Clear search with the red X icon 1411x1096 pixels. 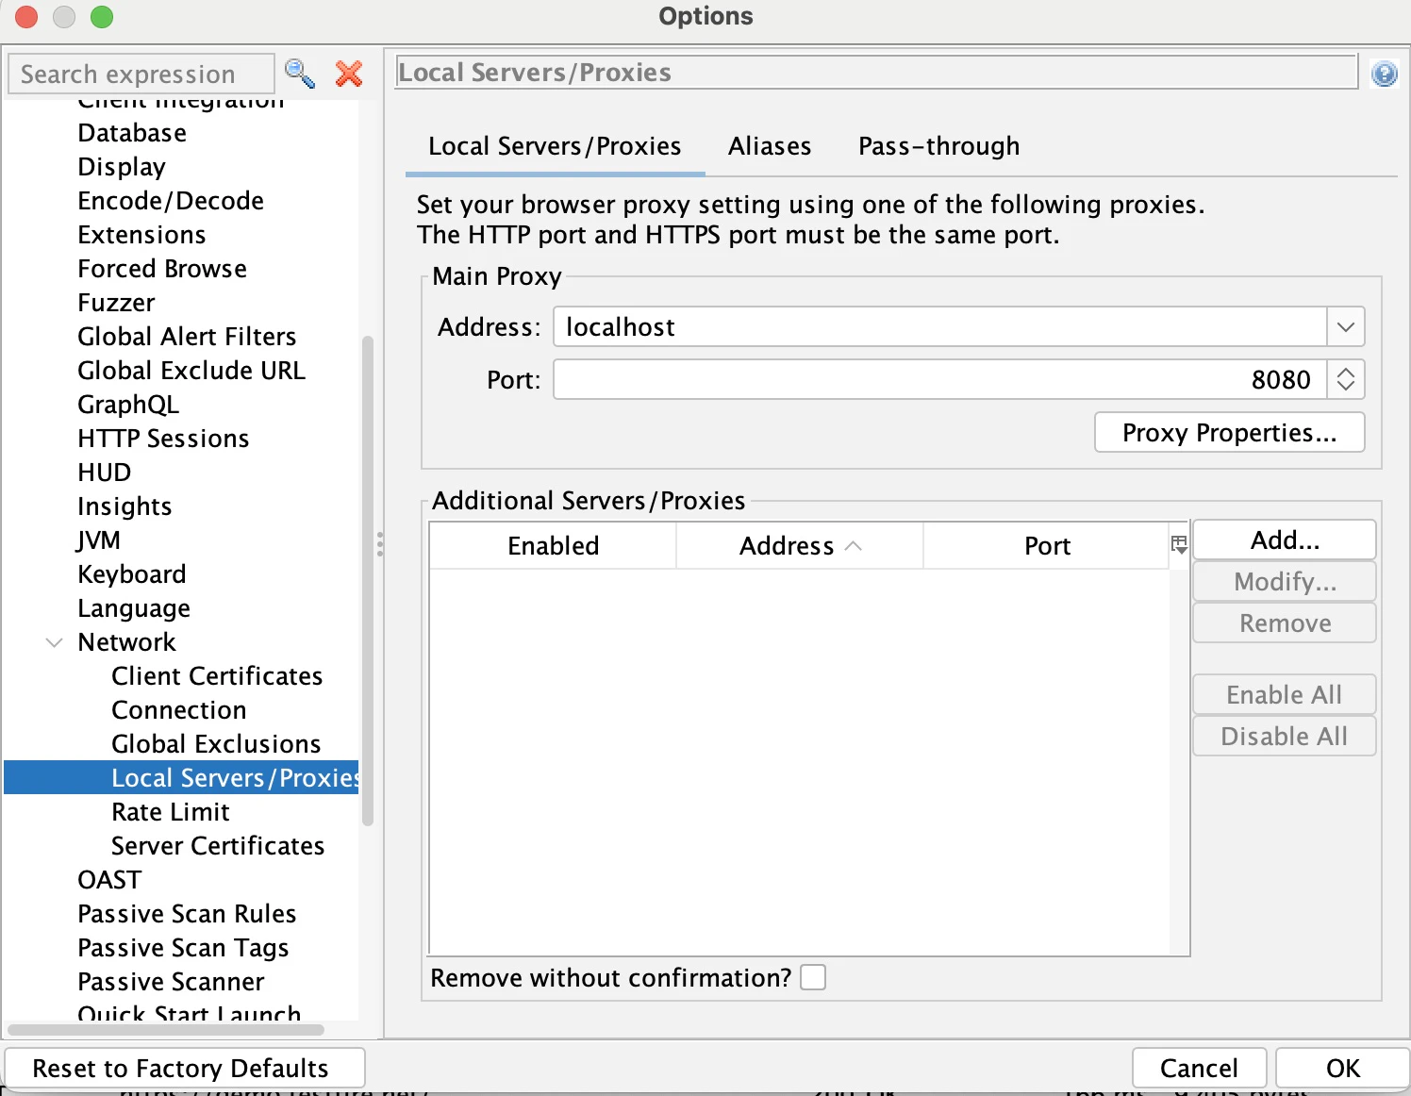pos(349,74)
